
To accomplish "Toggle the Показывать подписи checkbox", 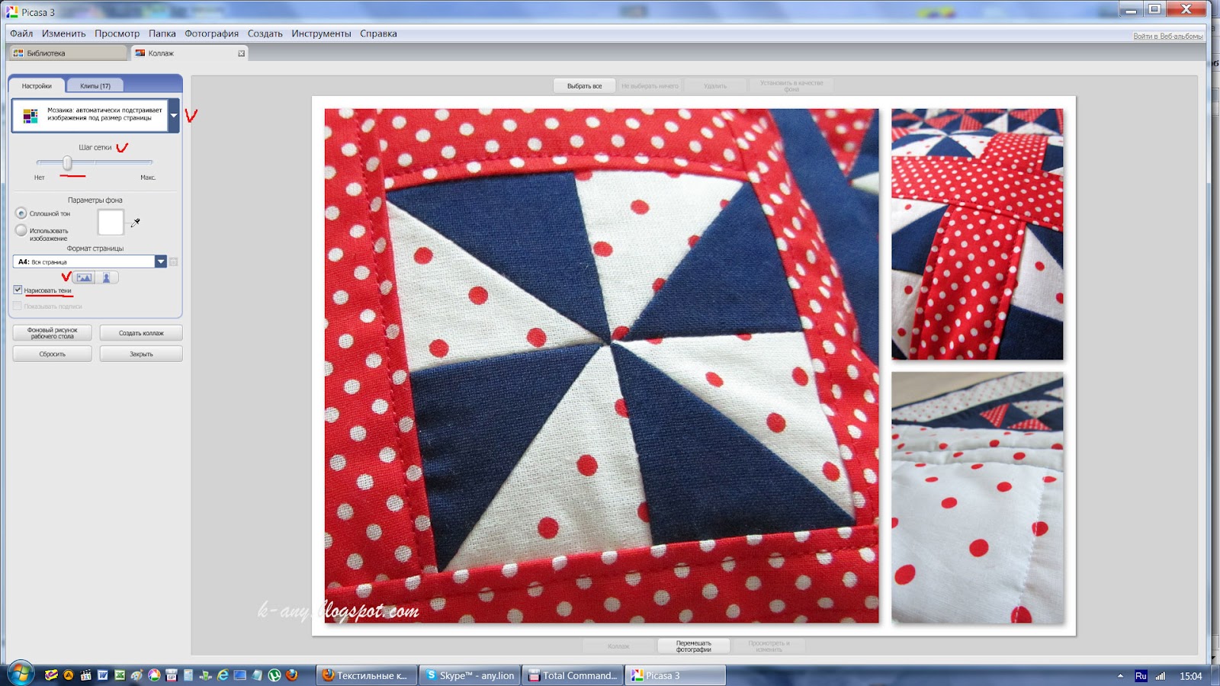I will pos(18,306).
